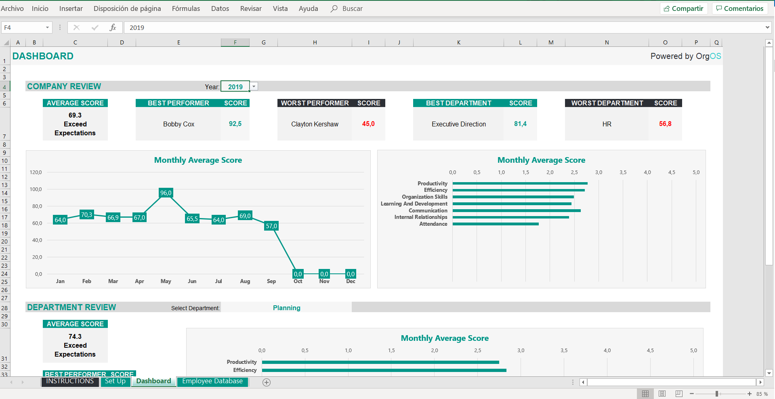This screenshot has height=399, width=775.
Task: Click the zoom slider handle
Action: (717, 394)
